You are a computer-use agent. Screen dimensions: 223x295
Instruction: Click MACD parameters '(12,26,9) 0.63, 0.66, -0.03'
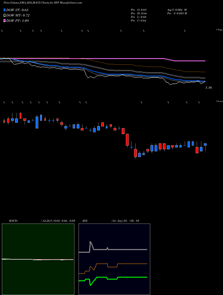pos(58,221)
